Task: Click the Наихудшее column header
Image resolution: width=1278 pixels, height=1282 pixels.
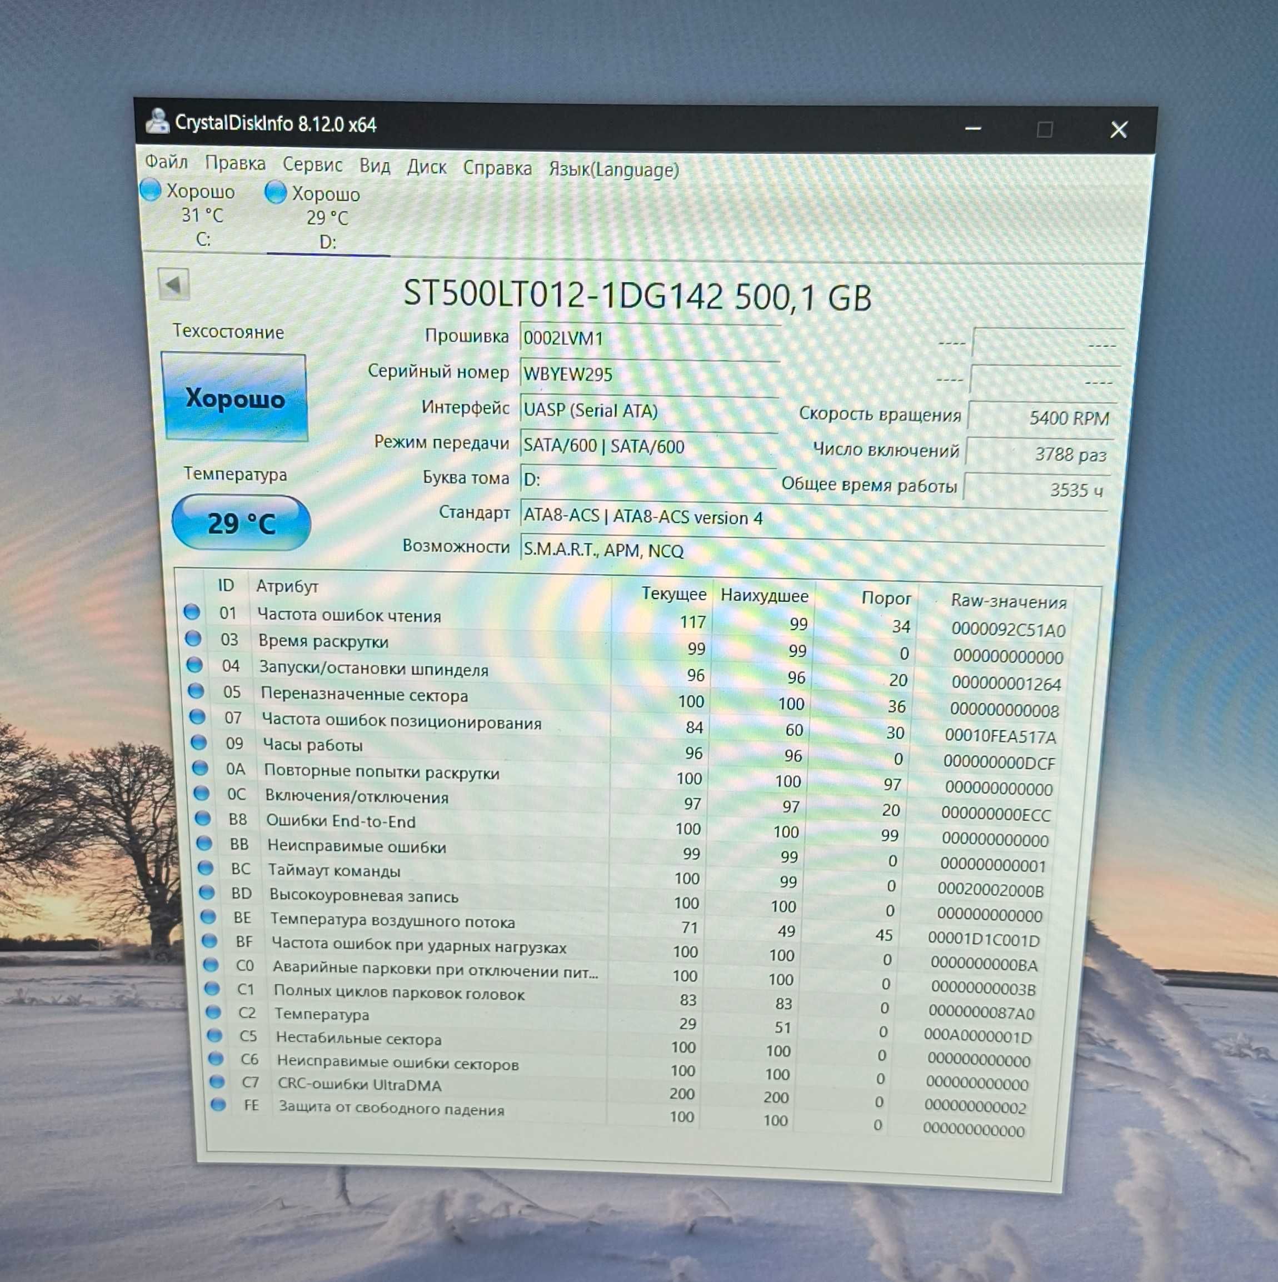Action: (765, 595)
